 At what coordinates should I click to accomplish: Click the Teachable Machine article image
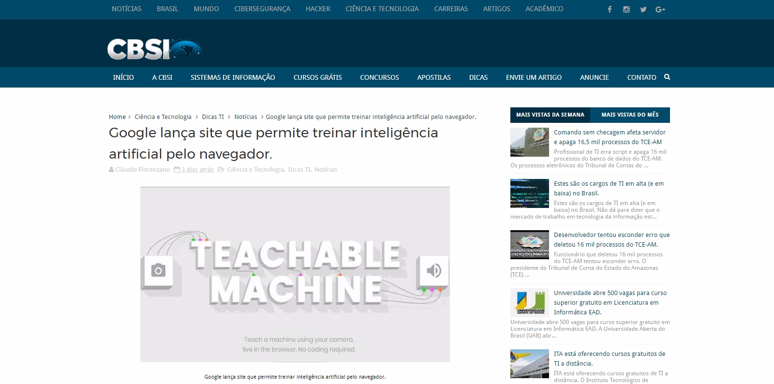pyautogui.click(x=295, y=274)
